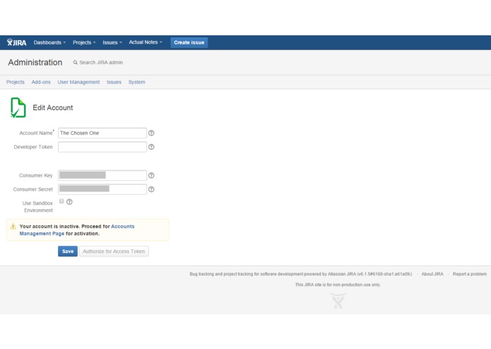Open help icon beside Use Sandbox checkbox

pyautogui.click(x=69, y=202)
